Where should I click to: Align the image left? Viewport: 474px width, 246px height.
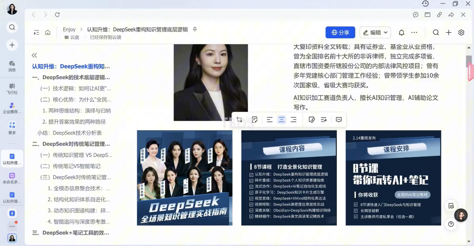269,120
